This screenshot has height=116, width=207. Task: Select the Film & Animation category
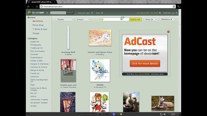[38, 51]
